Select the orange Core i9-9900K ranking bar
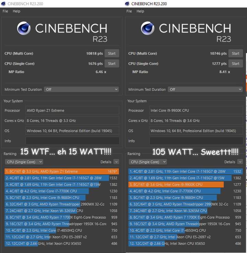 coord(176,184)
